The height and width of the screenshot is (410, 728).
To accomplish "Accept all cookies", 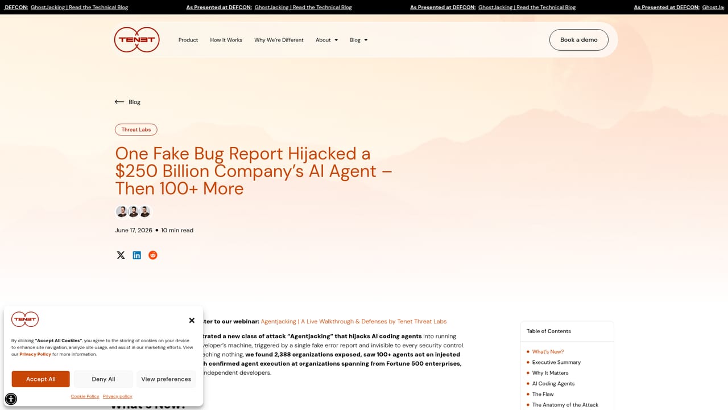I will (x=41, y=379).
